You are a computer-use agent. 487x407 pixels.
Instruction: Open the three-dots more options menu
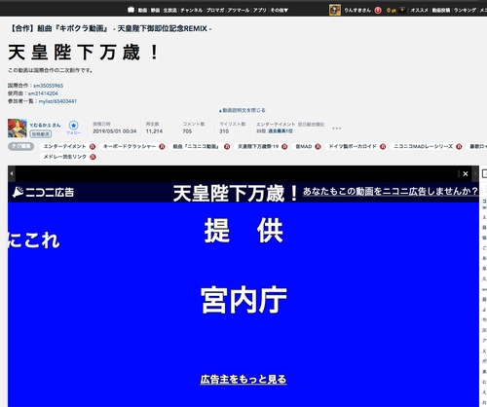[x=337, y=129]
